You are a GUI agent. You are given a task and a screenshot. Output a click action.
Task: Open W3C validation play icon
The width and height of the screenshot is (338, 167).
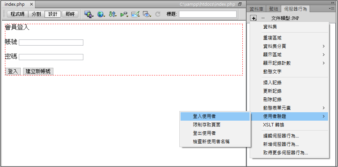pyautogui.click(x=124, y=15)
